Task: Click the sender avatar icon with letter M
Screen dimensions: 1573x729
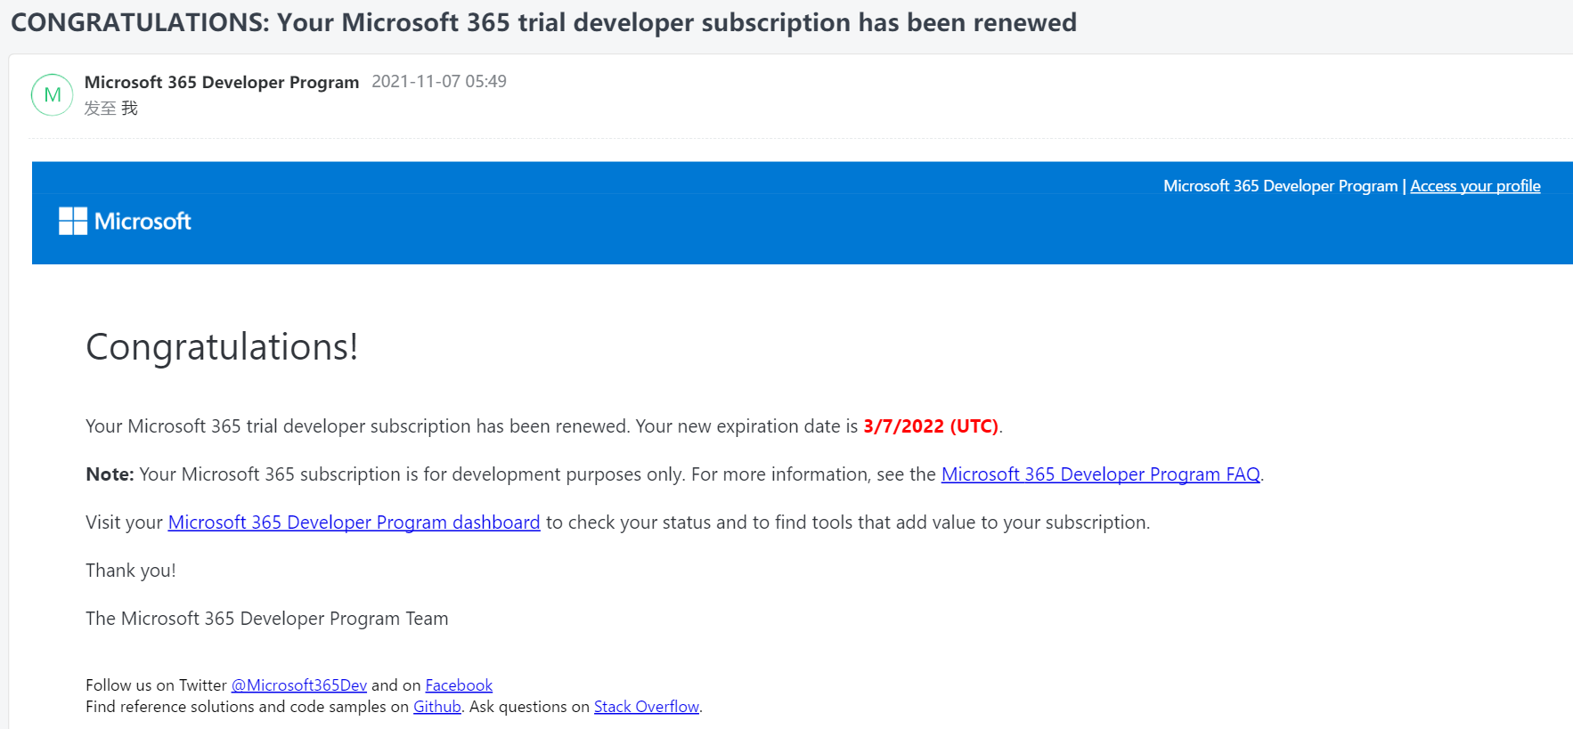Action: coord(53,94)
